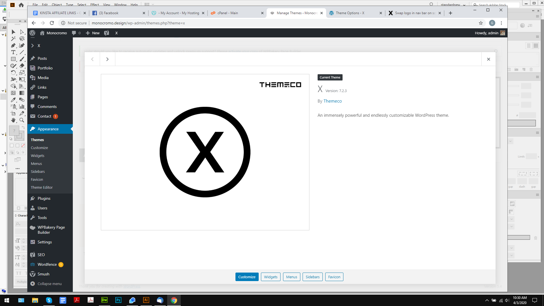
Task: Click the blue Customize button
Action: tap(247, 277)
